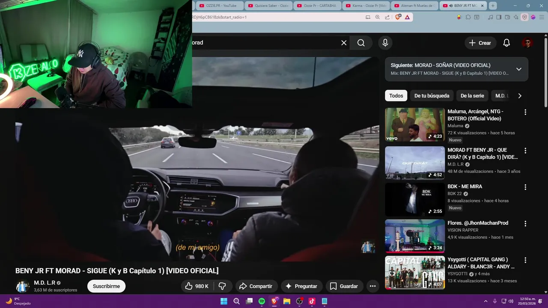This screenshot has height=308, width=548.
Task: Open the Notepad app on taskbar
Action: (x=325, y=301)
